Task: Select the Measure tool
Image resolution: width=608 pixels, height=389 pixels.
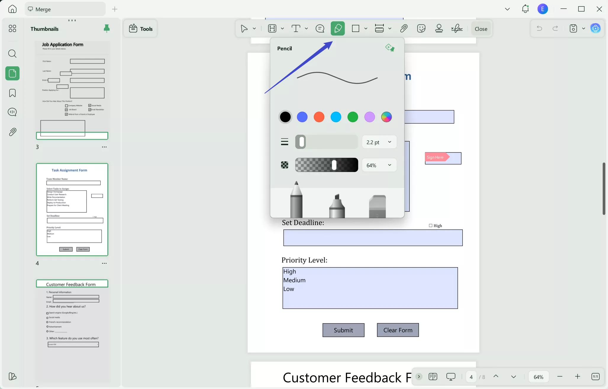Action: (380, 28)
